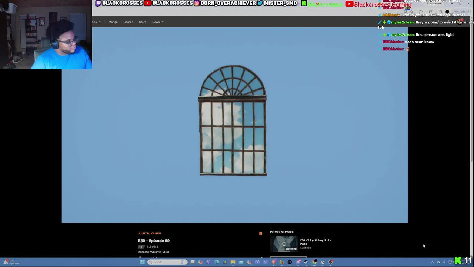Screen dimensions: 474x267
Task: Open the round purple V taskbar app
Action: [x=257, y=262]
